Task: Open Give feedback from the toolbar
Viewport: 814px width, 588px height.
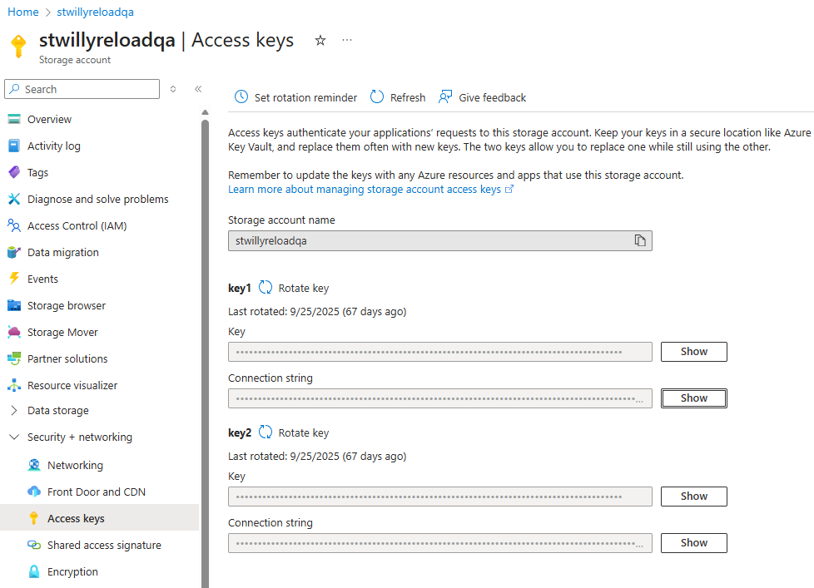Action: click(x=483, y=97)
